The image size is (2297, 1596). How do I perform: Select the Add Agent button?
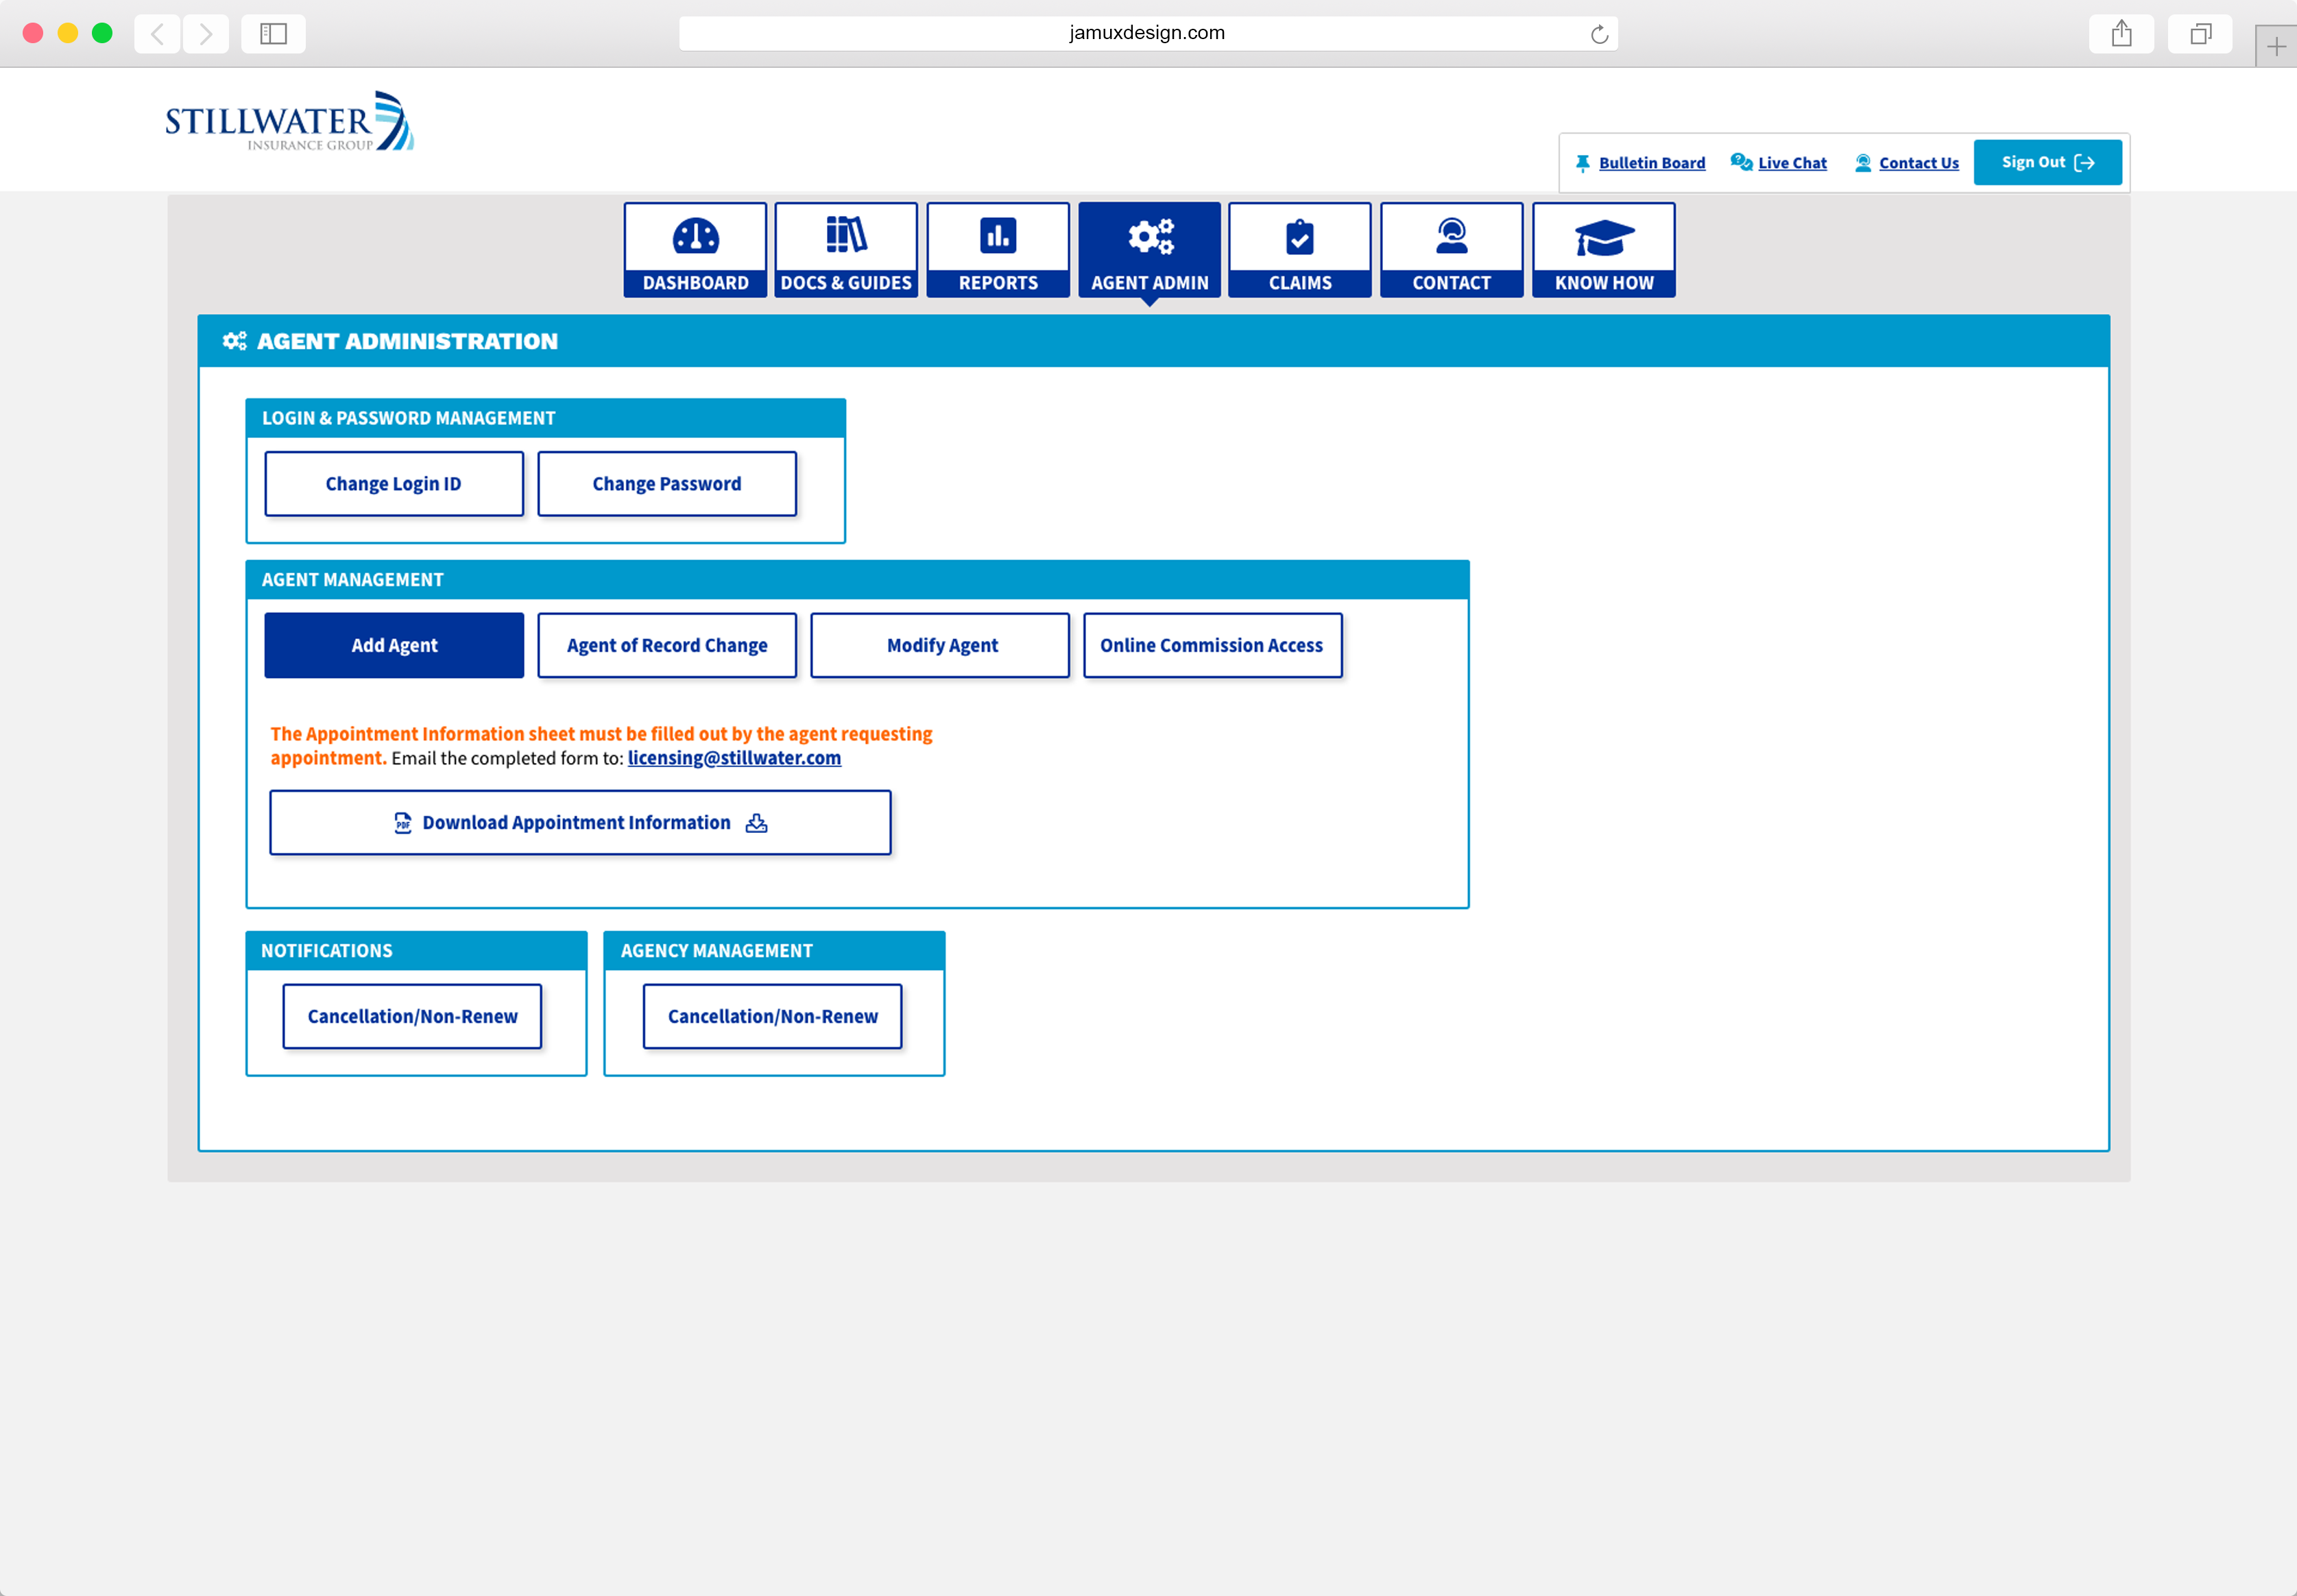point(394,645)
